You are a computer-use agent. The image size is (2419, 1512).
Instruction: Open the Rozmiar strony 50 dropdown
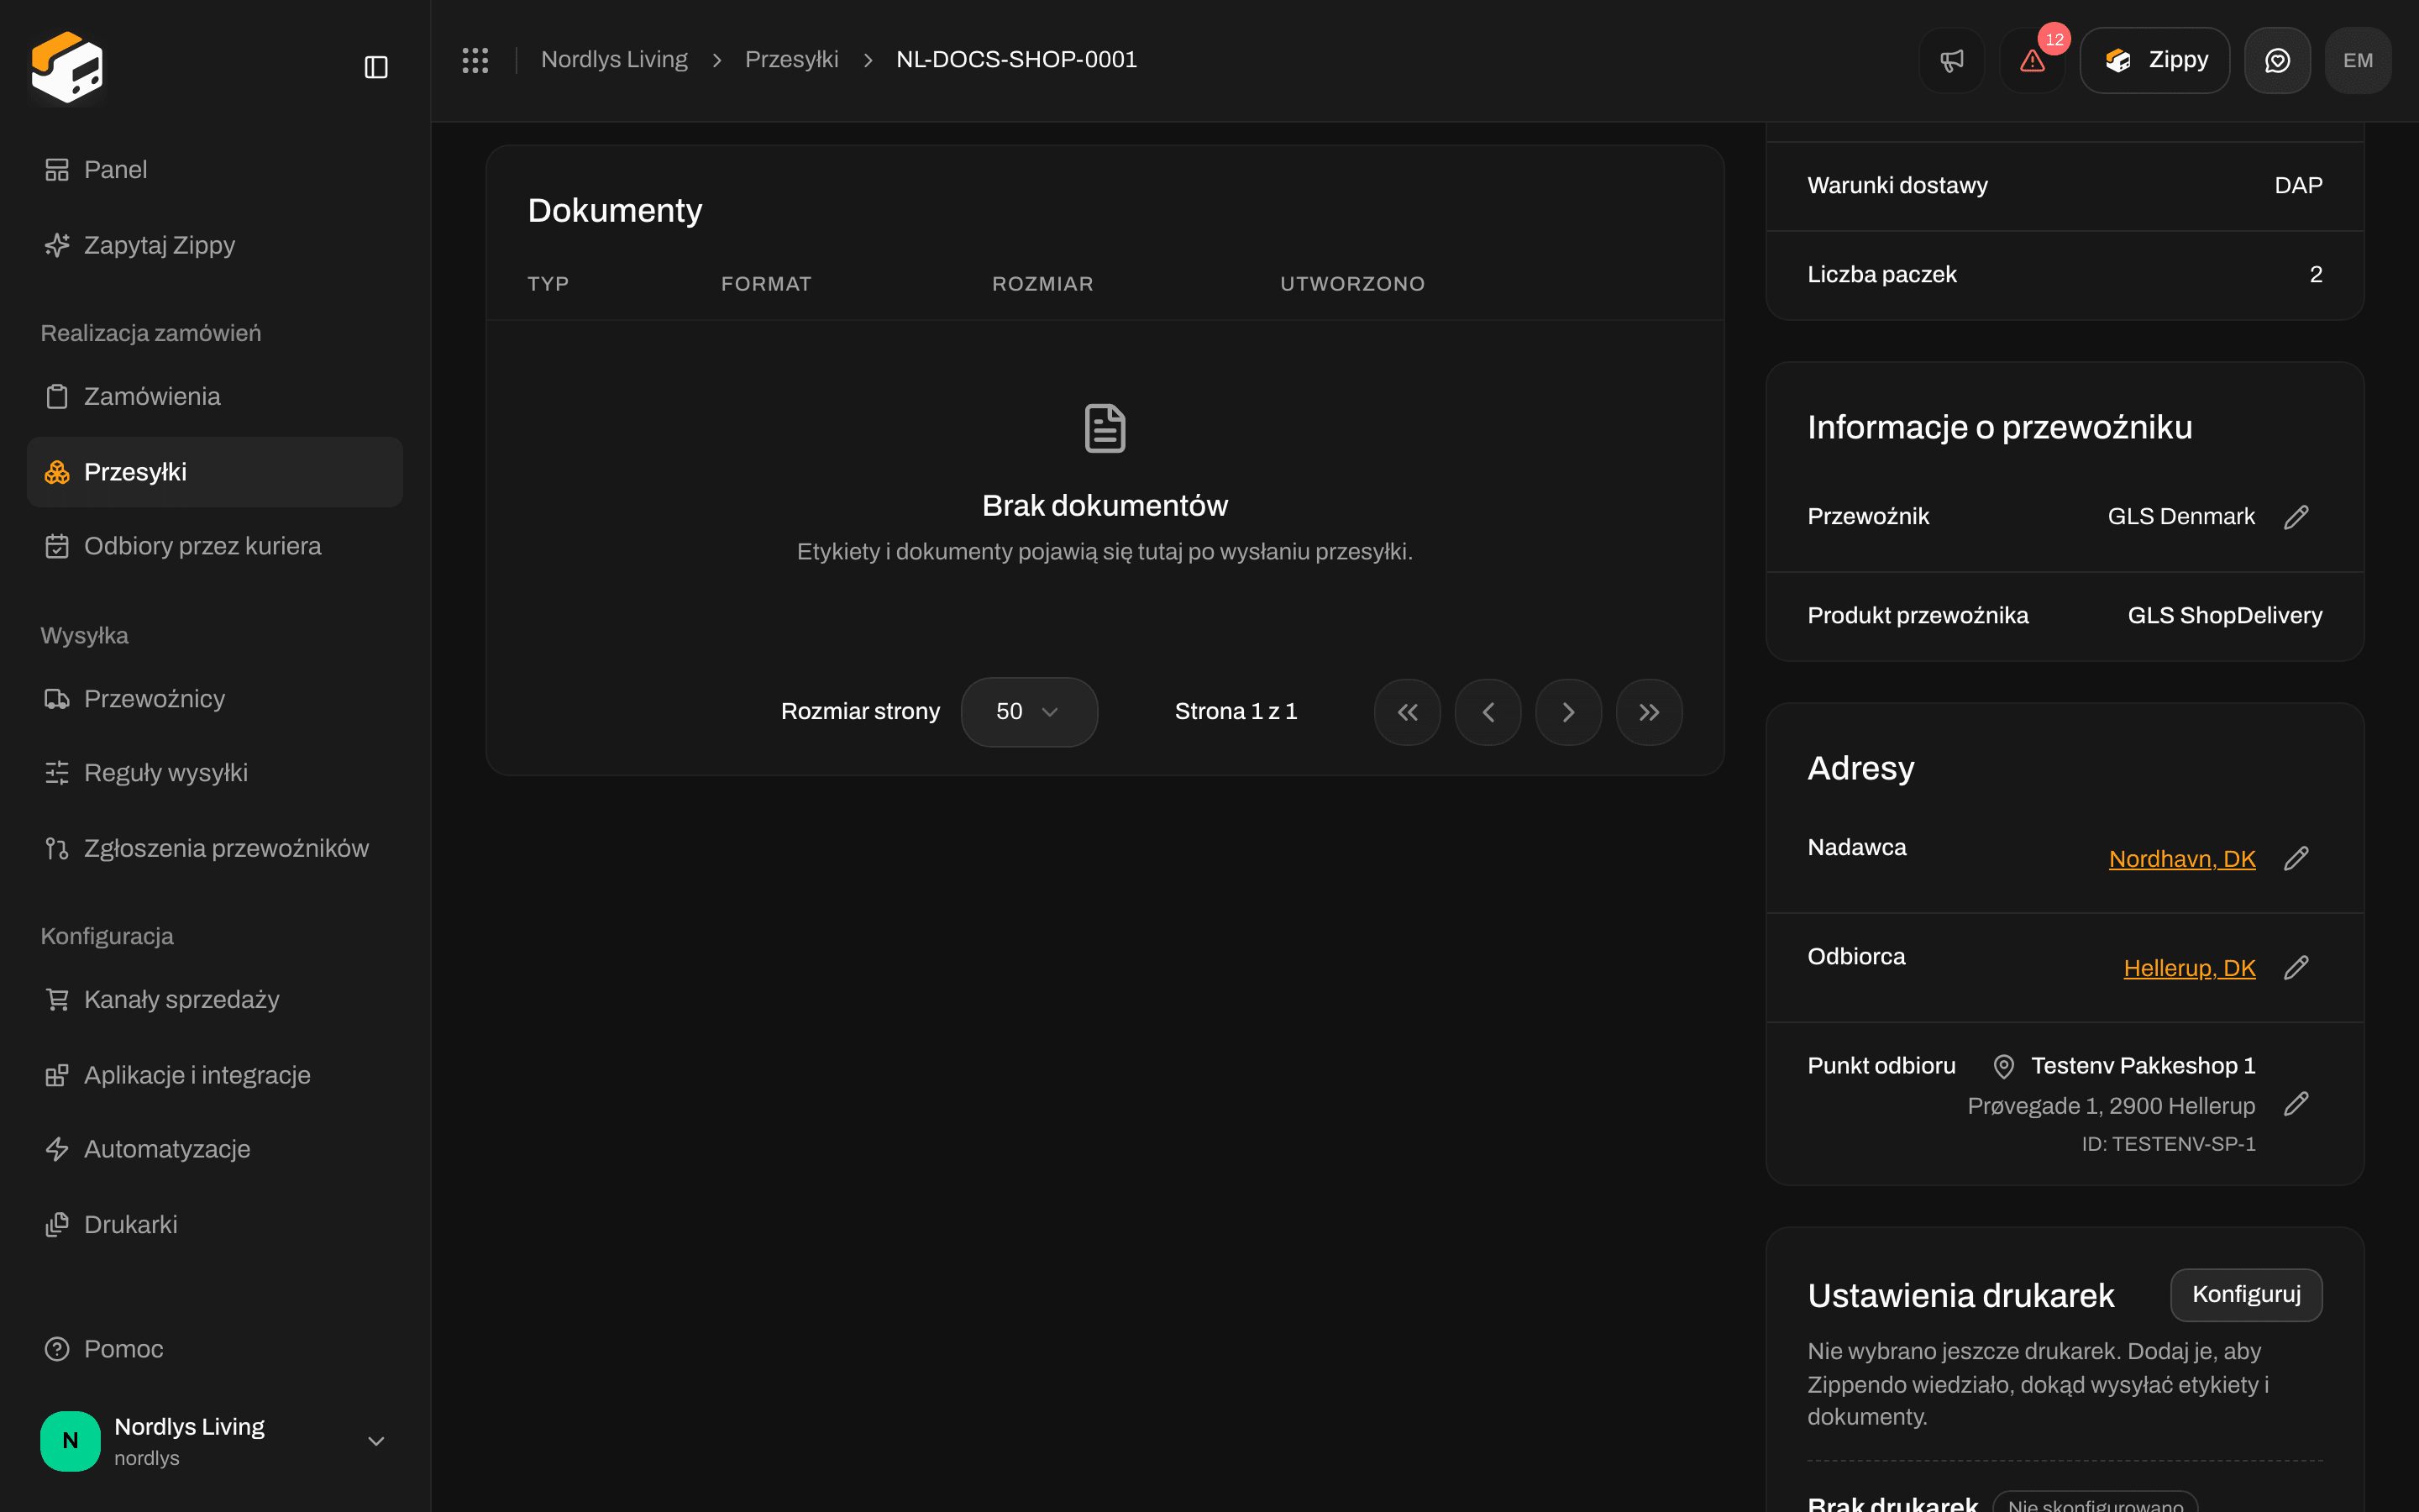click(x=1029, y=712)
